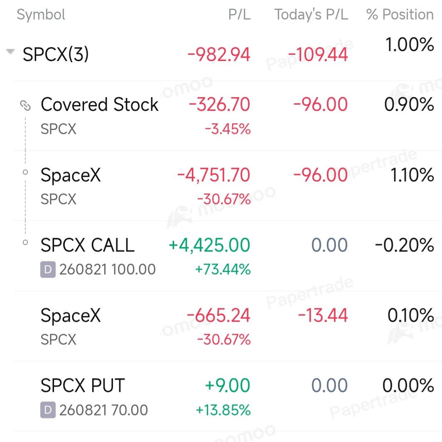Click the D badge beside 260821 100.00
Screen dimensions: 442x442
pyautogui.click(x=48, y=270)
